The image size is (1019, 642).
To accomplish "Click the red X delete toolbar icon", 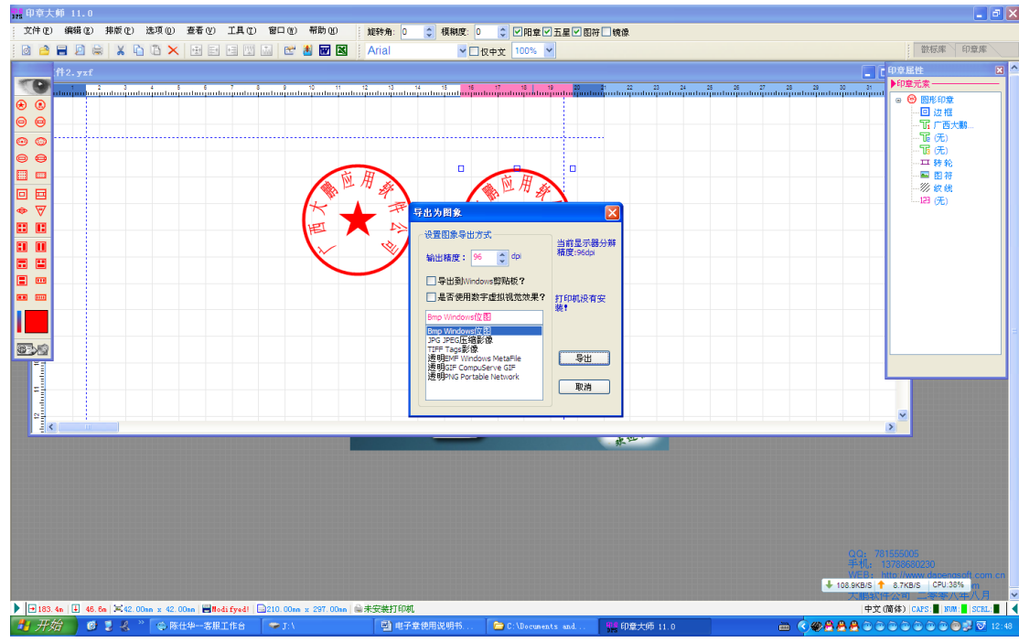I will pyautogui.click(x=173, y=51).
